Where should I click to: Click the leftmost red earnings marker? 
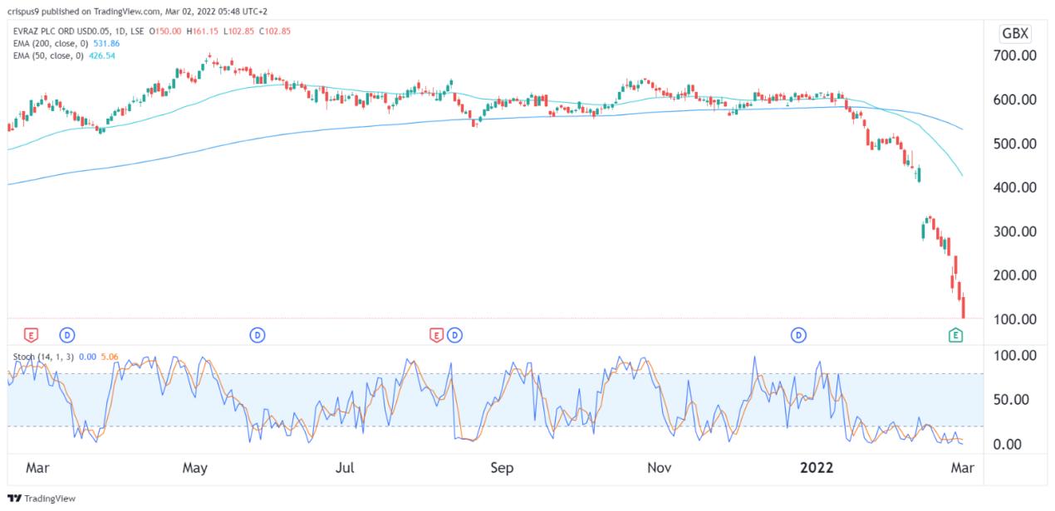[31, 335]
